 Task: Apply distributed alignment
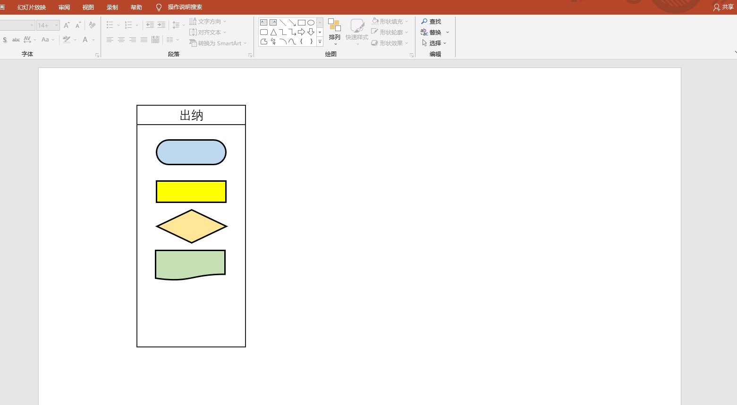pos(155,40)
